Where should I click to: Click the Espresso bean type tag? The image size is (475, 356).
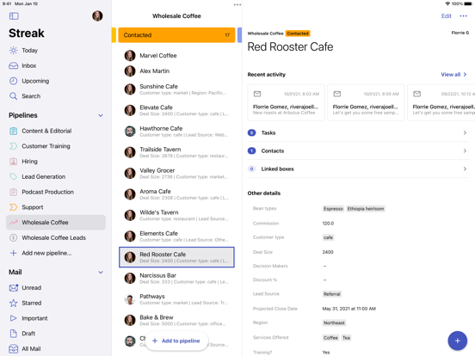click(x=333, y=209)
